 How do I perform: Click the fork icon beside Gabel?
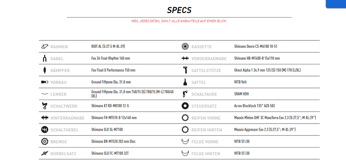pos(45,58)
